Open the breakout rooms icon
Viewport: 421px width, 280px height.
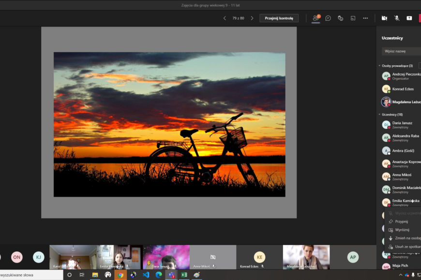[353, 18]
